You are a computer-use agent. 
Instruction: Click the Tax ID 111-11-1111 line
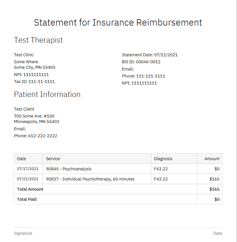click(34, 82)
